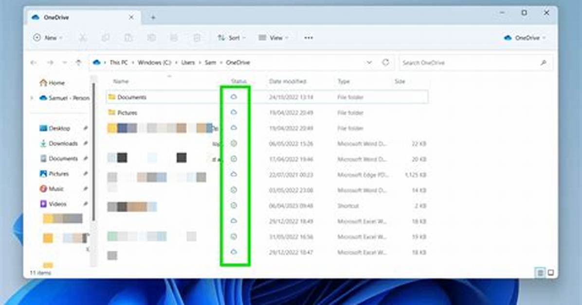The image size is (582, 305).
Task: Unpin Desktop via its pin icon
Action: coord(85,128)
